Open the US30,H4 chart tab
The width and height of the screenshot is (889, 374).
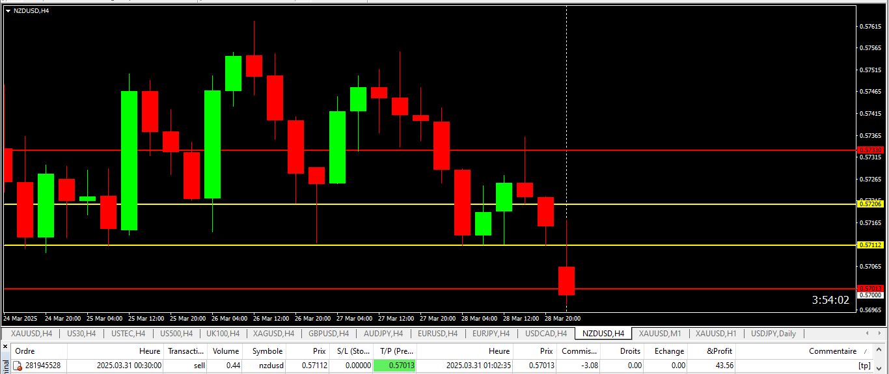(81, 334)
